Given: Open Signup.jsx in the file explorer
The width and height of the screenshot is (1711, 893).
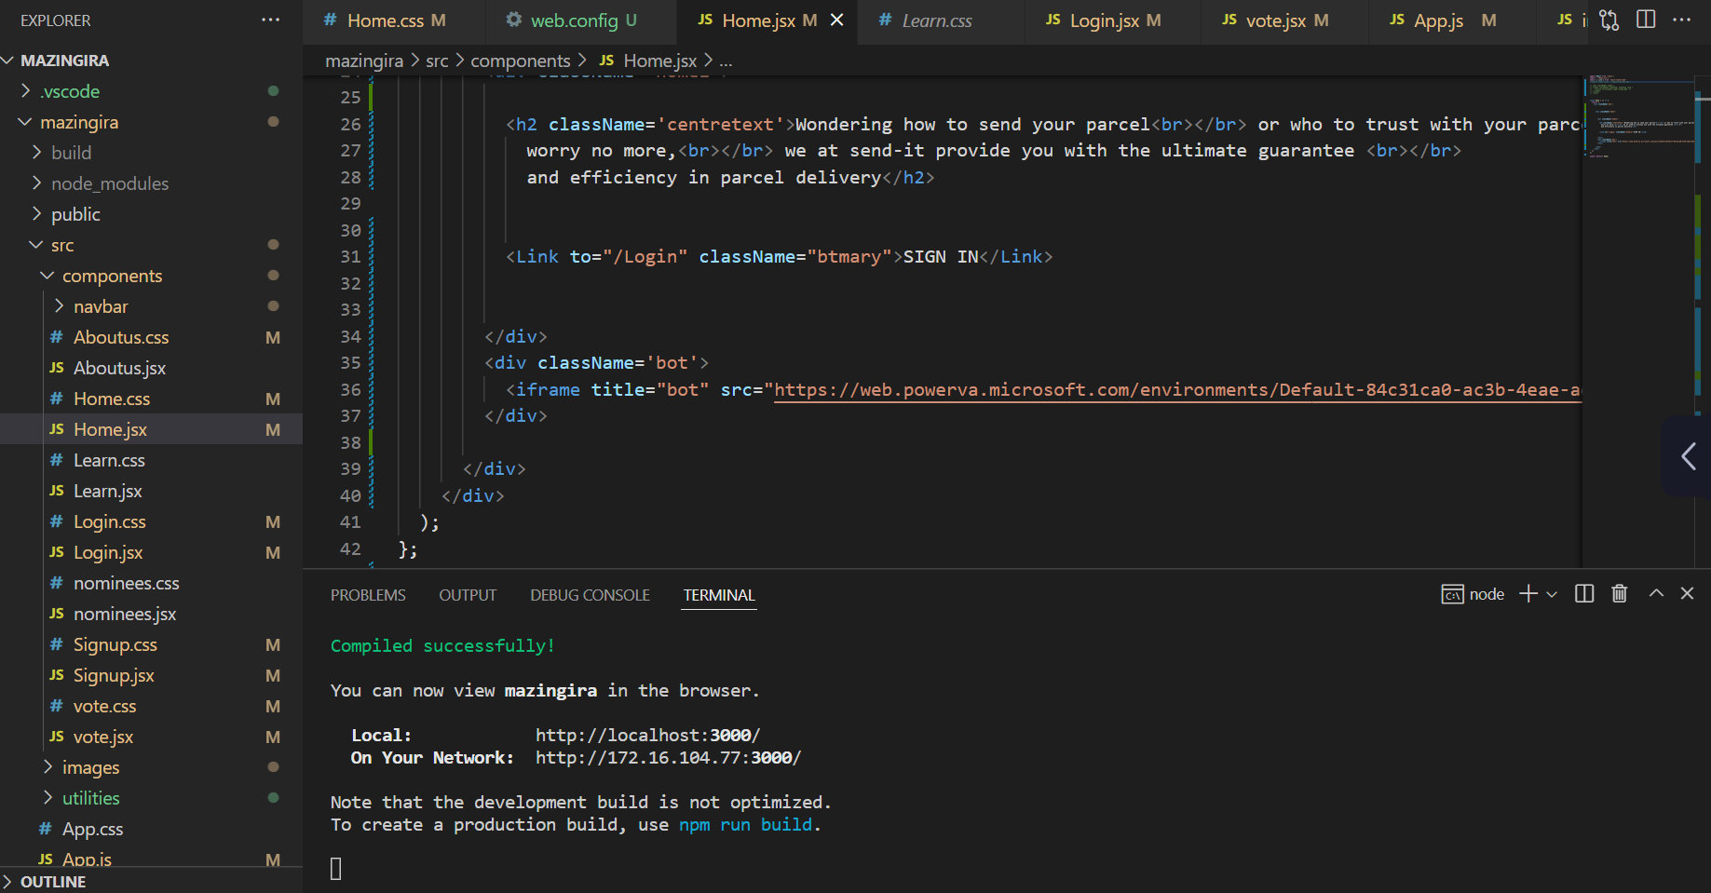Looking at the screenshot, I should pyautogui.click(x=114, y=675).
